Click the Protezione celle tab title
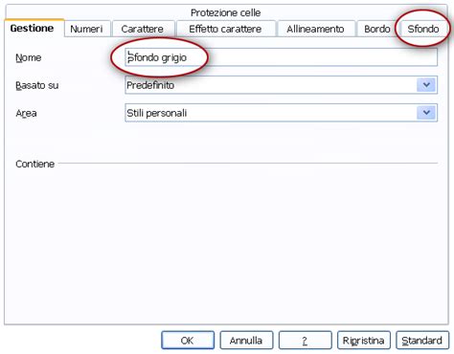 (x=226, y=12)
